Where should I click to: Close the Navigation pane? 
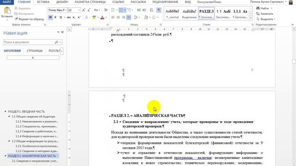62,32
